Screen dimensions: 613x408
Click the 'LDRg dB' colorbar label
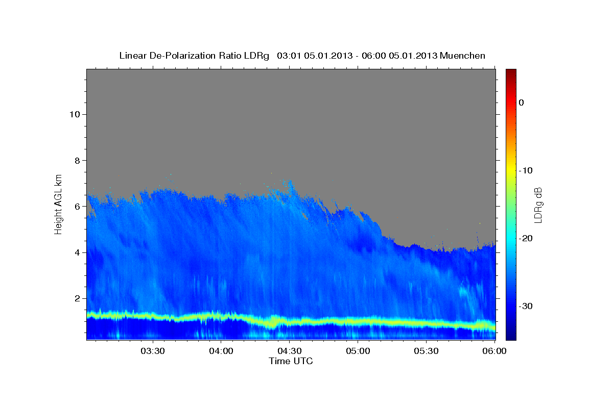click(538, 205)
